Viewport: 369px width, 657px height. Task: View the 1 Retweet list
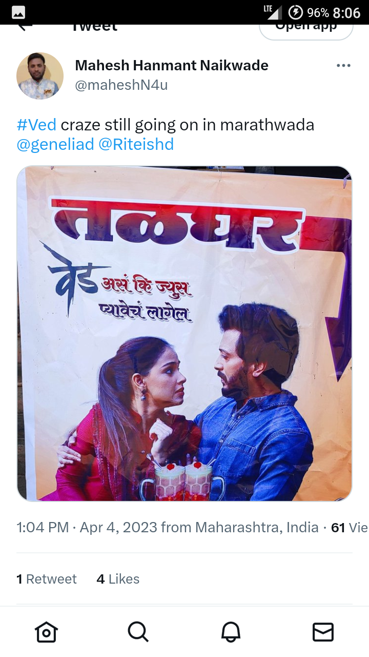pos(47,579)
